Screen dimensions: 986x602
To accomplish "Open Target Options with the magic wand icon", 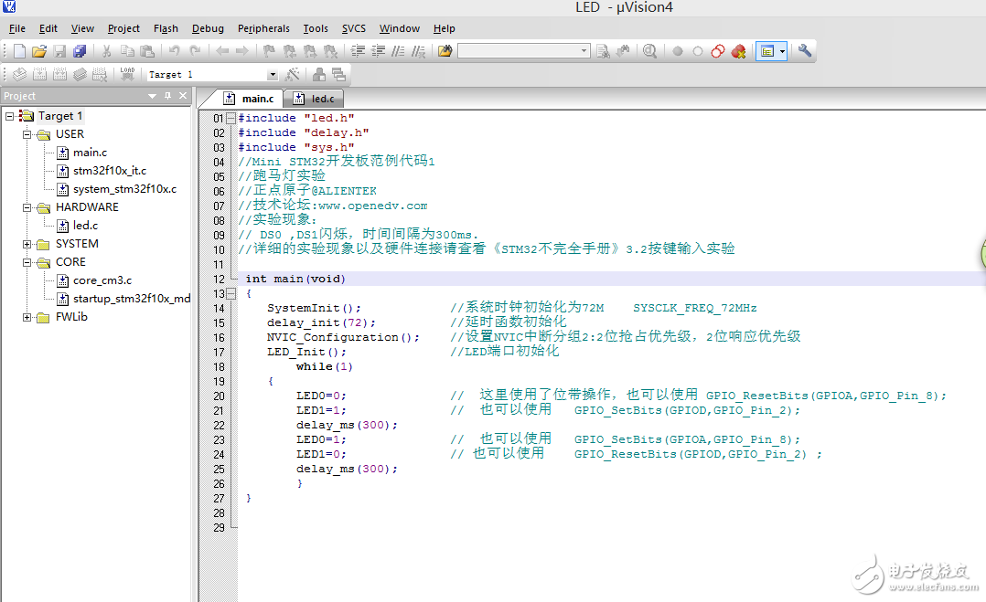I will [293, 74].
